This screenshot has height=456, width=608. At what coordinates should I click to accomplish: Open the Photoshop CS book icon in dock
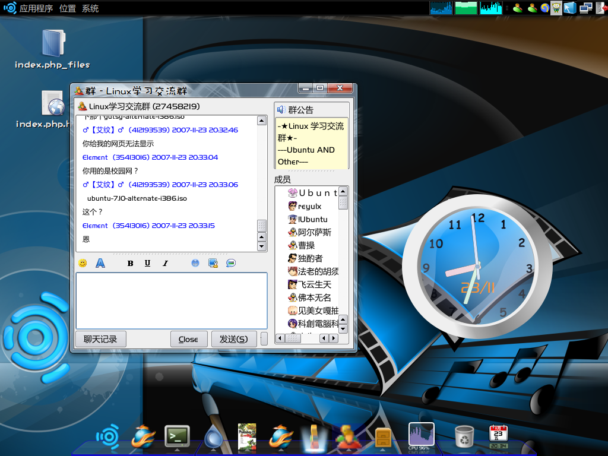pyautogui.click(x=247, y=436)
